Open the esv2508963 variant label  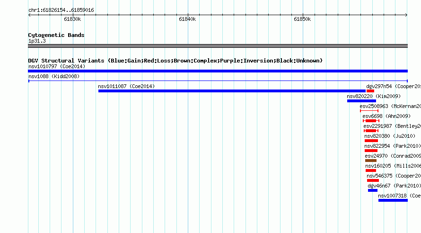click(x=390, y=106)
